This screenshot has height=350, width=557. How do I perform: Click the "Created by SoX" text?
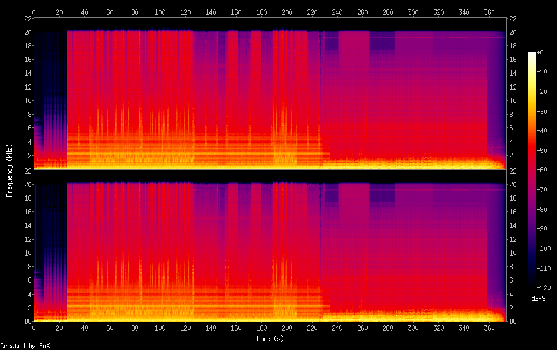24,346
